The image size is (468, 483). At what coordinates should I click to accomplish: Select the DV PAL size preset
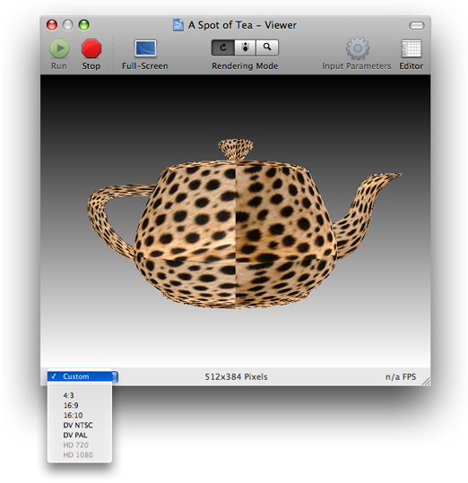(80, 435)
